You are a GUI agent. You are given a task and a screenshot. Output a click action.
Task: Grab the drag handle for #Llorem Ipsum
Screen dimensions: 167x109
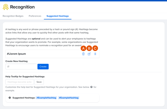[x=95, y=54]
